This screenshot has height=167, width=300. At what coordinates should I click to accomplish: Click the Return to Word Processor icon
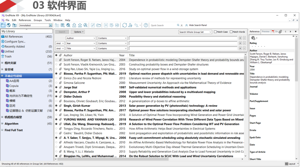[x=117, y=25]
